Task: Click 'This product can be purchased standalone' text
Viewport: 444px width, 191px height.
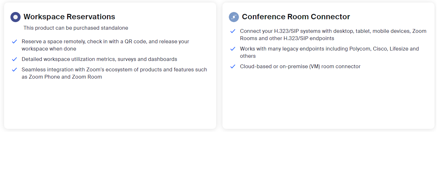Action: 76,28
